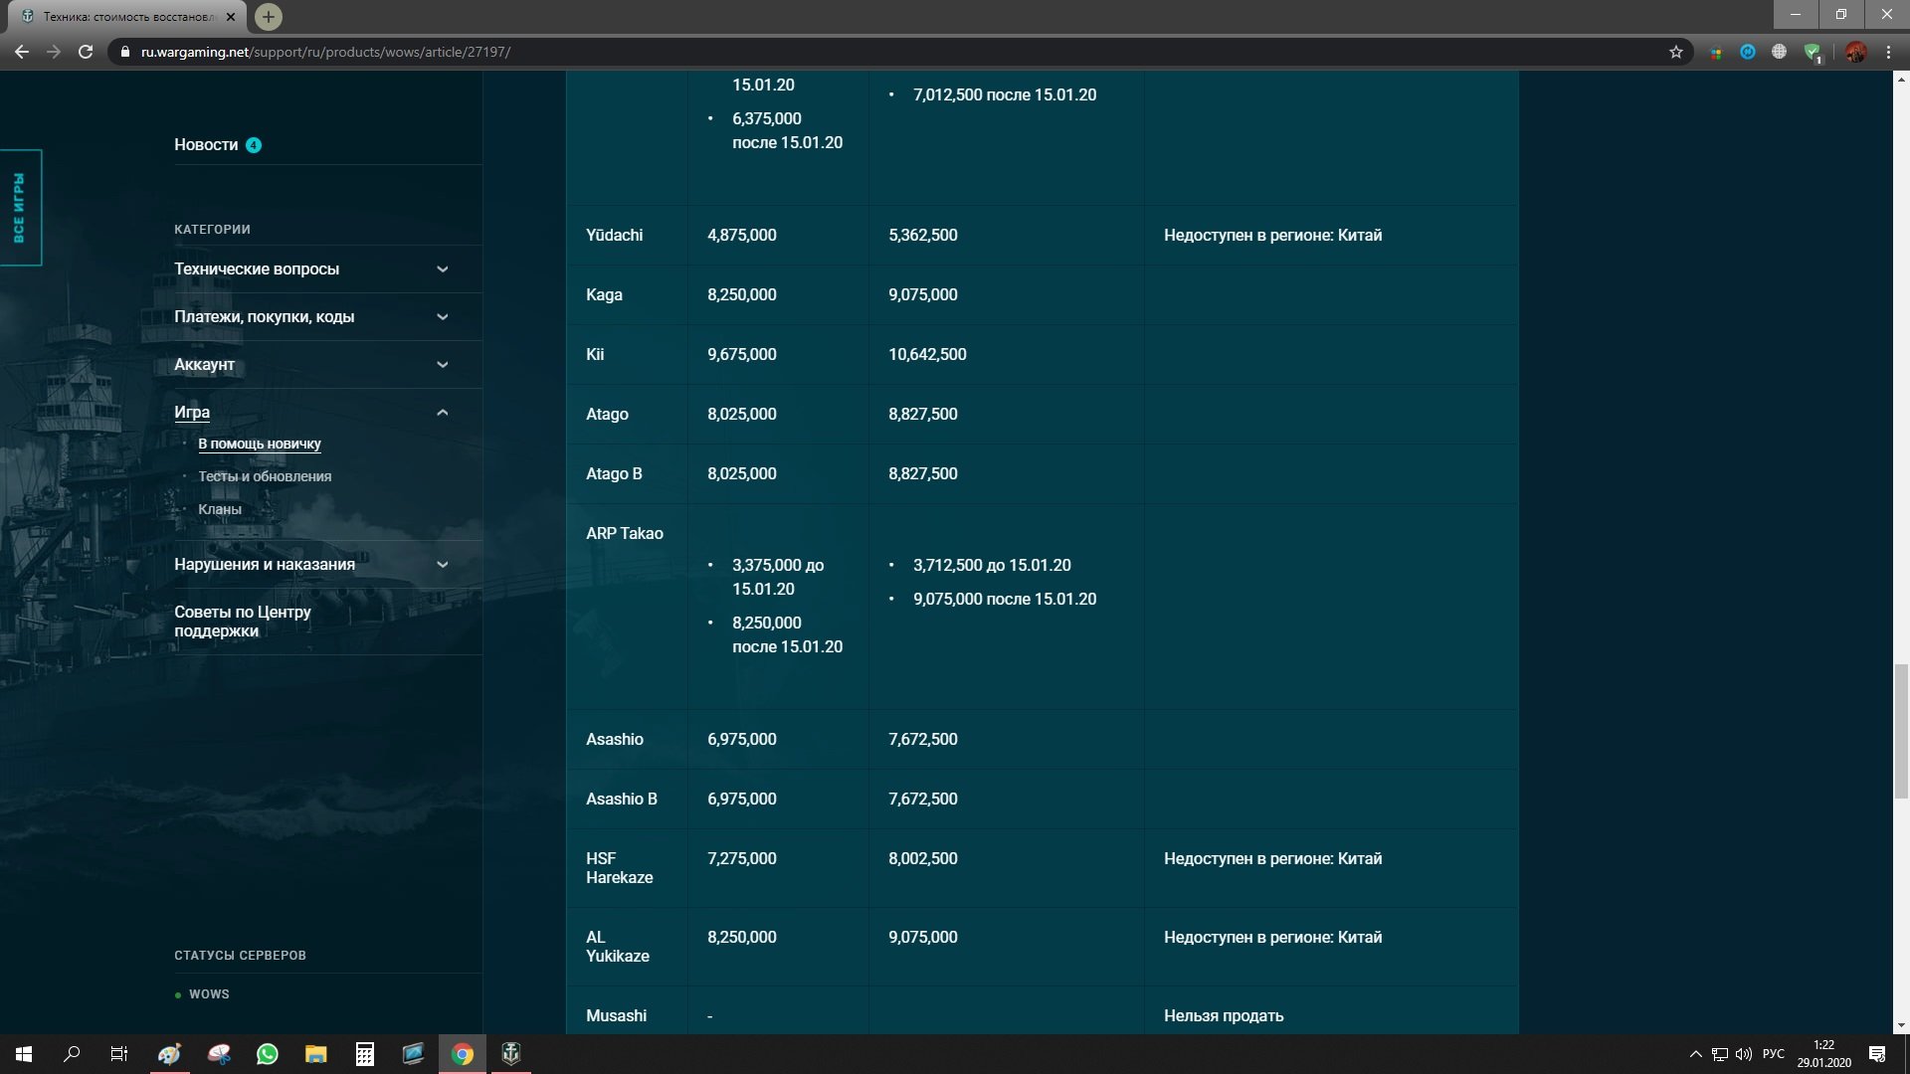Click the page vertical scrollbar thumb
This screenshot has height=1074, width=1910.
point(1901,731)
